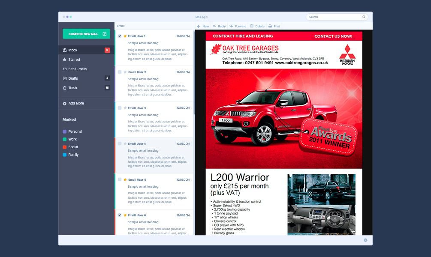Star the Email User 3 message

click(x=125, y=108)
